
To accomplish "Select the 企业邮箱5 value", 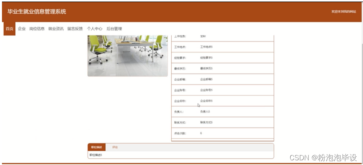I will (206, 79).
